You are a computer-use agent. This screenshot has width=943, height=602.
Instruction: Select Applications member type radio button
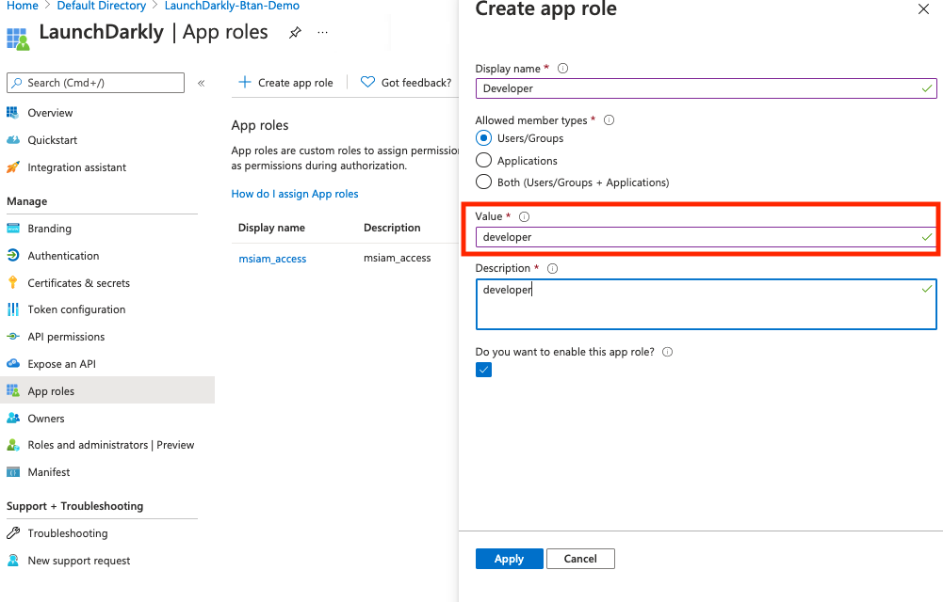484,161
